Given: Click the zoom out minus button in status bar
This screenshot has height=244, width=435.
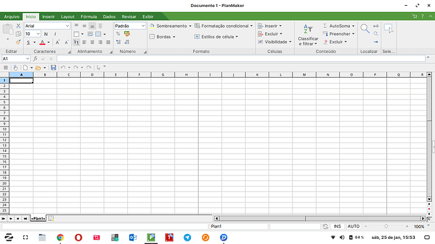Looking at the screenshot, I should 366,226.
